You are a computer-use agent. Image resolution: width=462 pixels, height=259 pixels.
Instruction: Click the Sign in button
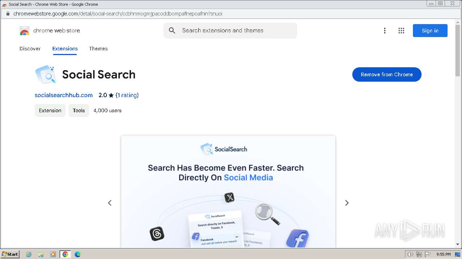(430, 31)
